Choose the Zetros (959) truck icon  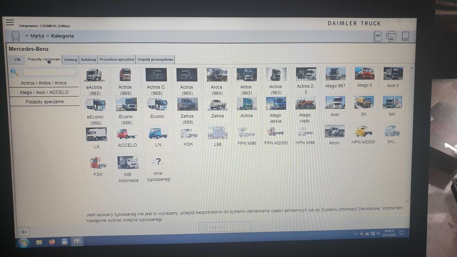[187, 104]
